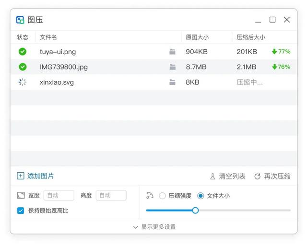Image resolution: width=307 pixels, height=245 pixels.
Task: Click original size 8.7MB
Action: (x=196, y=67)
